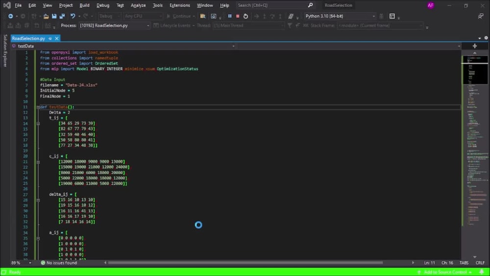The width and height of the screenshot is (490, 276).
Task: Click the Open File folder icon
Action: click(46, 16)
